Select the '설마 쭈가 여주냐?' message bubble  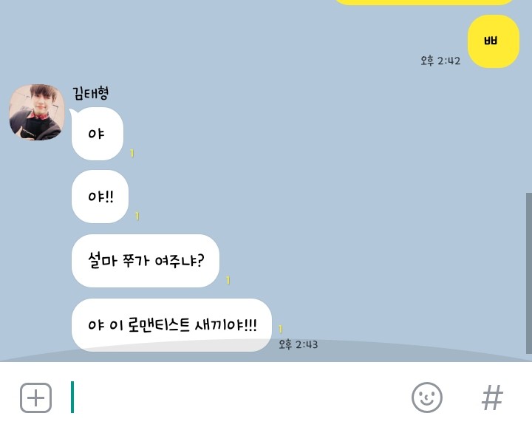coord(146,261)
